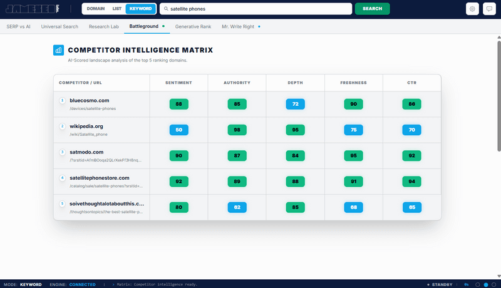Open the Universal Search tab
This screenshot has height=288, width=501.
[x=59, y=26]
